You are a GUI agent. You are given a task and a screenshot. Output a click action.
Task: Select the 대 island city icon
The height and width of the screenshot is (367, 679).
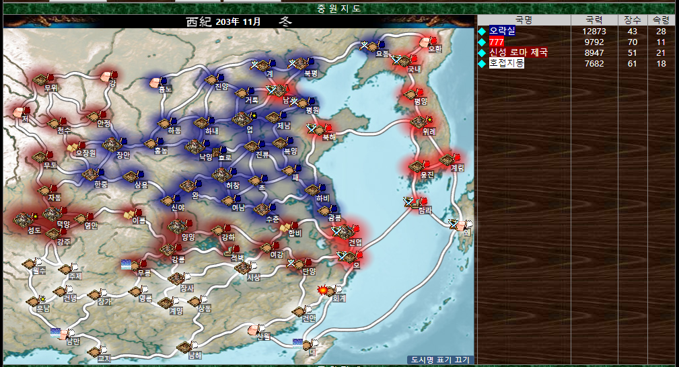pos(308,345)
